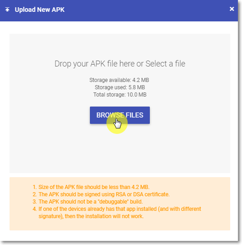The height and width of the screenshot is (245, 242).
Task: Click the BROWSE FILES button
Action: (120, 115)
